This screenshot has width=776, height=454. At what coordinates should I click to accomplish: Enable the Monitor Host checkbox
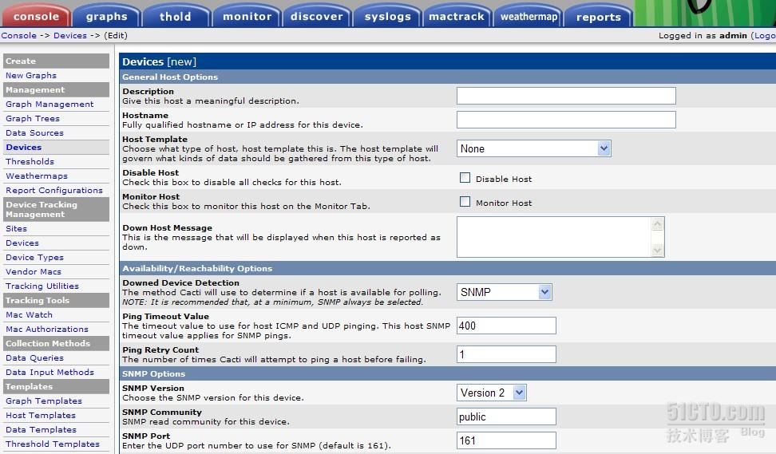point(465,201)
